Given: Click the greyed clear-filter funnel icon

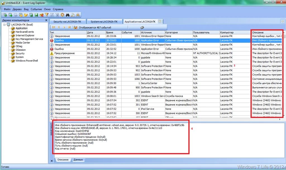Looking at the screenshot, I should click(57, 15).
